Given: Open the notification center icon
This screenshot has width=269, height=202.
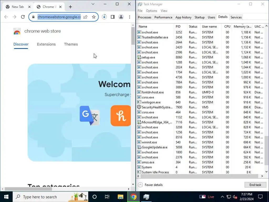Looking at the screenshot, I should coord(260,197).
